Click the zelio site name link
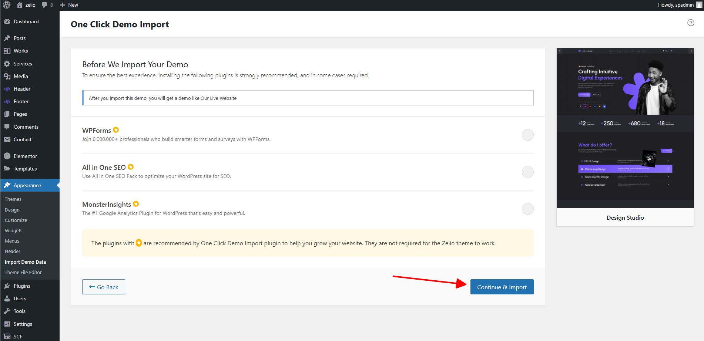This screenshot has height=341, width=704. tap(30, 5)
